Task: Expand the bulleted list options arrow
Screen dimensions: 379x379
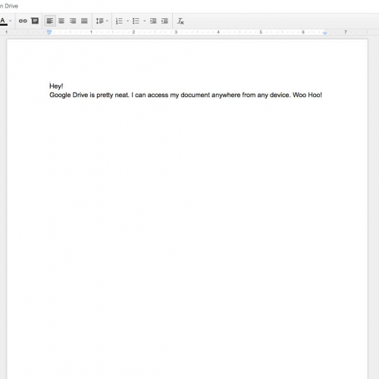Action: (x=145, y=21)
